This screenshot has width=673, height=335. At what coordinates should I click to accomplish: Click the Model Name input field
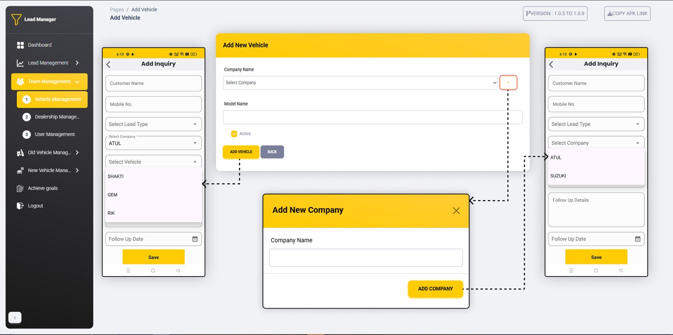(x=372, y=117)
